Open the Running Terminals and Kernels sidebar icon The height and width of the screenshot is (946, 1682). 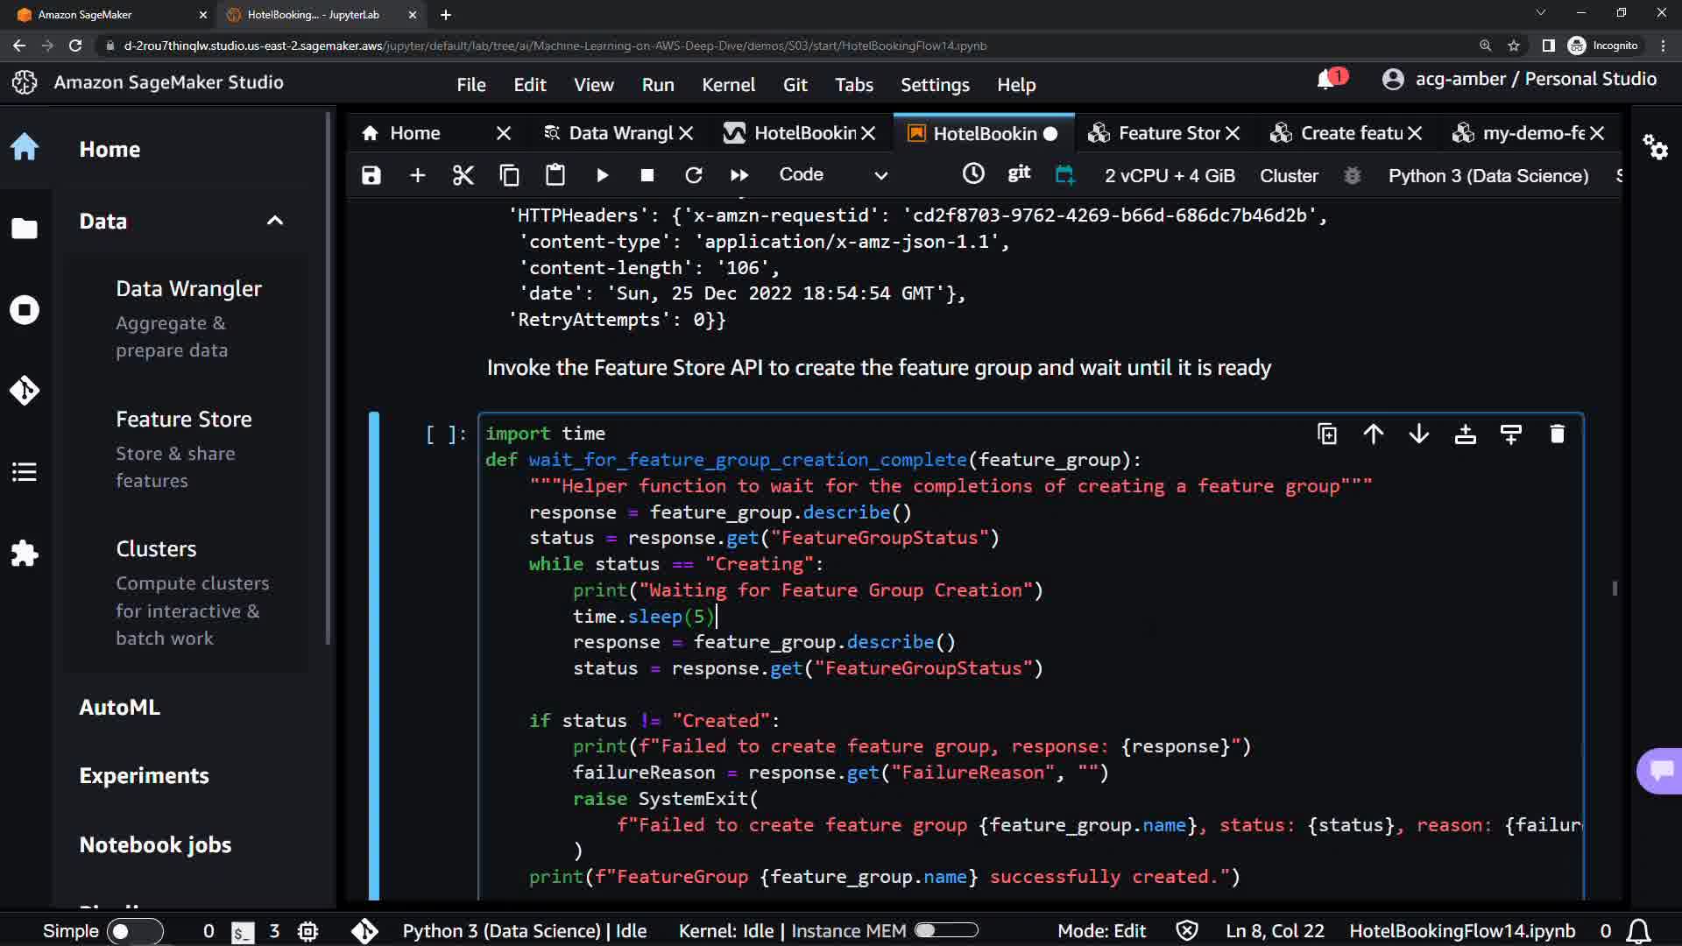tap(25, 310)
